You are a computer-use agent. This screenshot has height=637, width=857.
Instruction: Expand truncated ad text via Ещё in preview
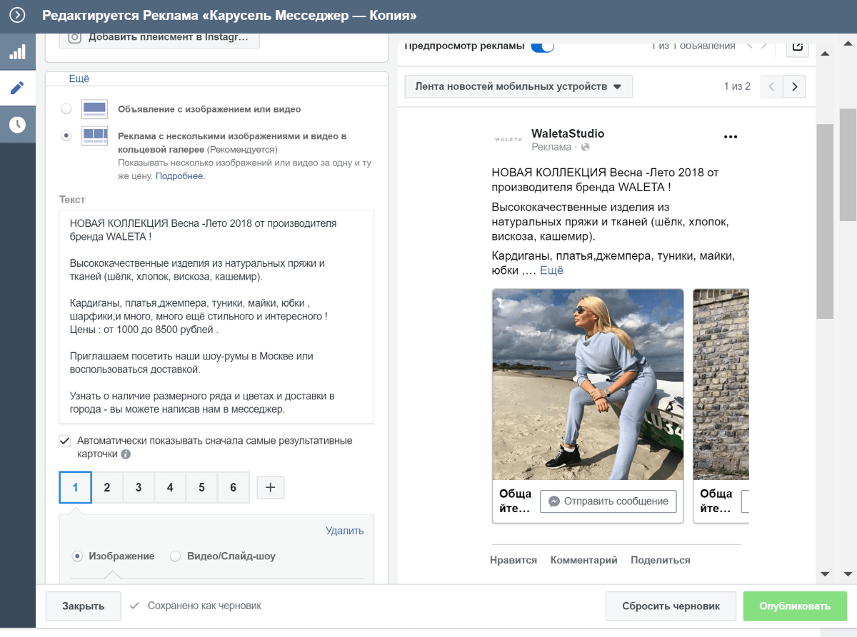coord(551,270)
